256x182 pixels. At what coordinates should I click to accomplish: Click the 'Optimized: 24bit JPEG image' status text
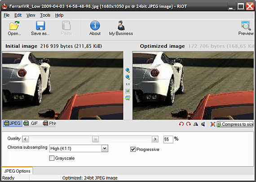pos(90,178)
